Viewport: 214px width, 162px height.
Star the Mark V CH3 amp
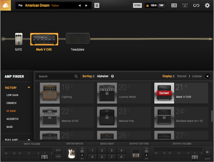pos(186,86)
